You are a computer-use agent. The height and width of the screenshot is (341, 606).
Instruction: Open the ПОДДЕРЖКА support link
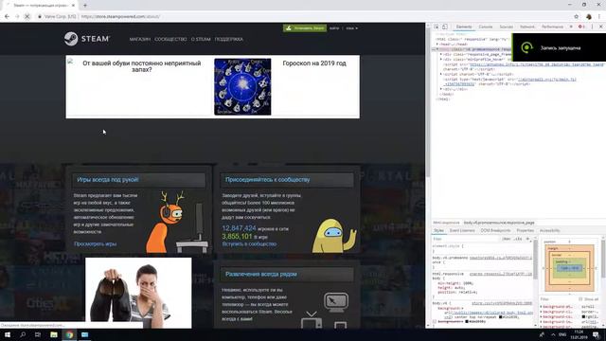[229, 39]
